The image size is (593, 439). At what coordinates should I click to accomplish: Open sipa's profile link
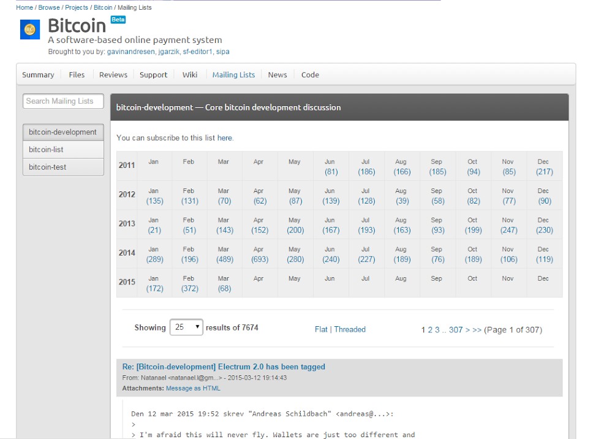223,52
